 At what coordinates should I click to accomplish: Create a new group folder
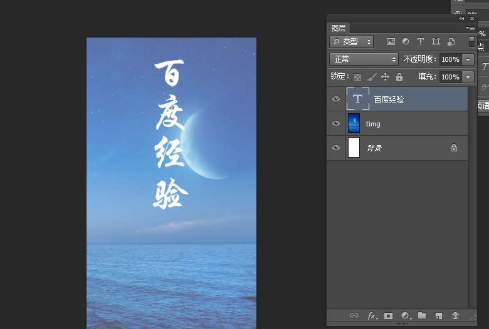coord(422,315)
